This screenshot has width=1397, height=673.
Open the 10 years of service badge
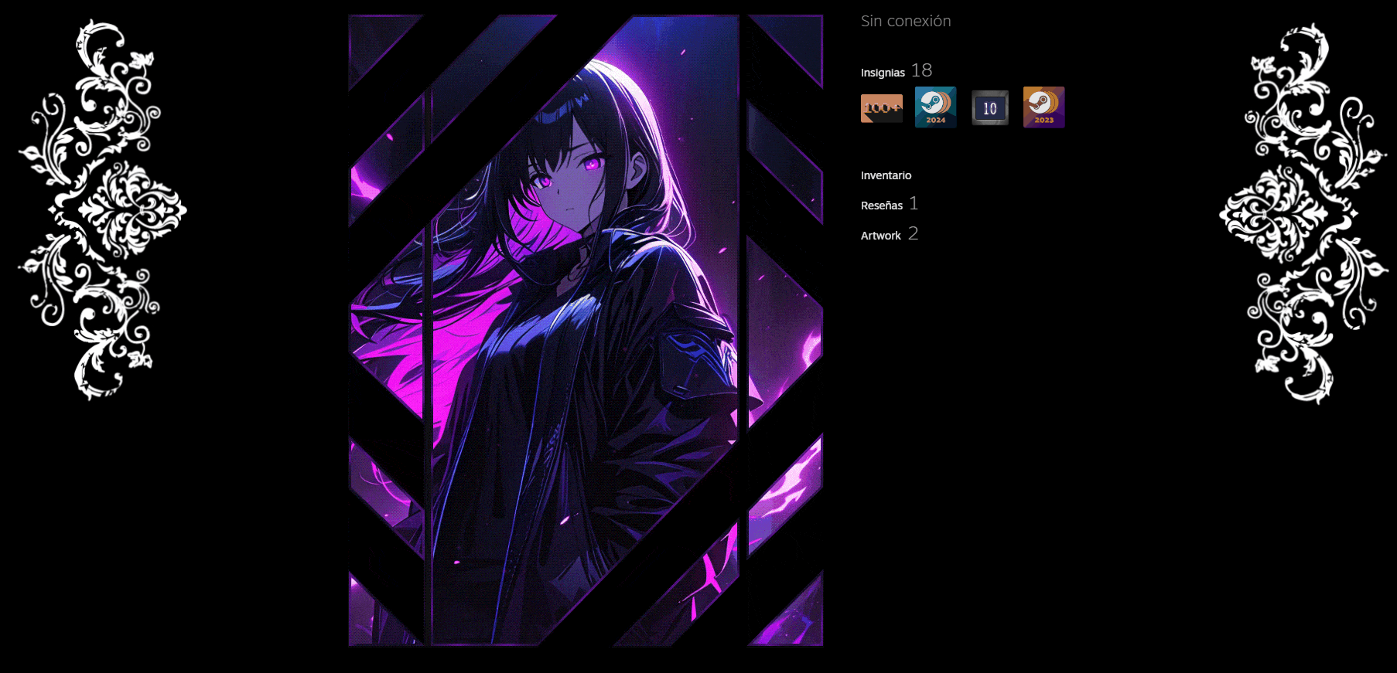tap(990, 108)
